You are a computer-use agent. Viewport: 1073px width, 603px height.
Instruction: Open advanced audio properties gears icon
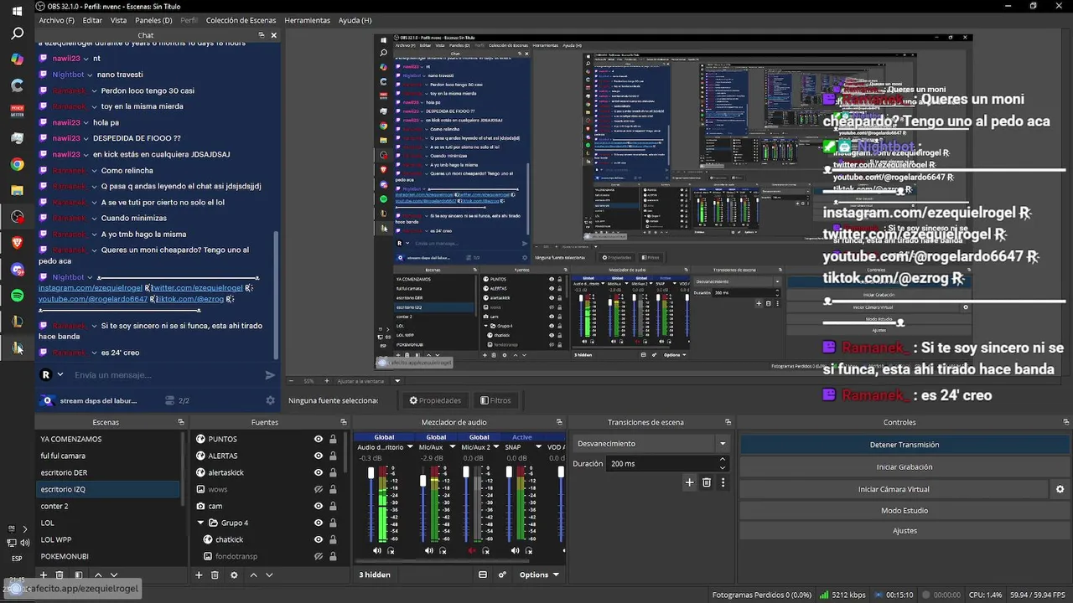click(502, 575)
